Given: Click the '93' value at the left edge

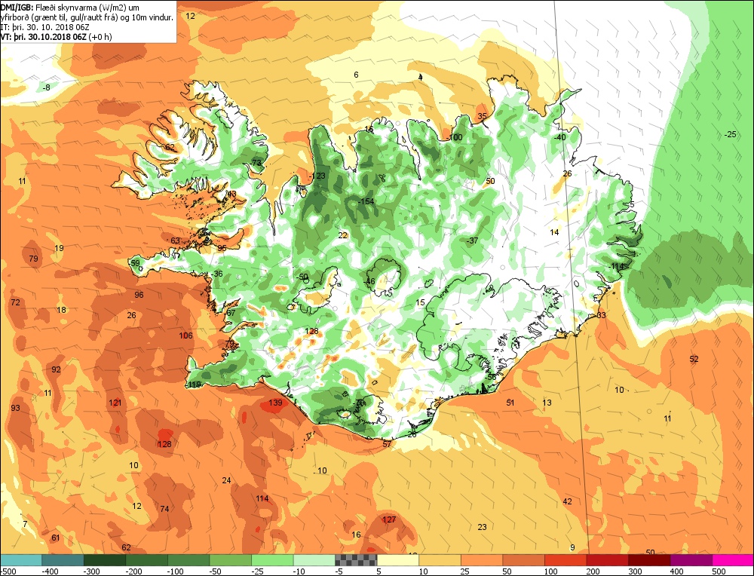Looking at the screenshot, I should [15, 408].
